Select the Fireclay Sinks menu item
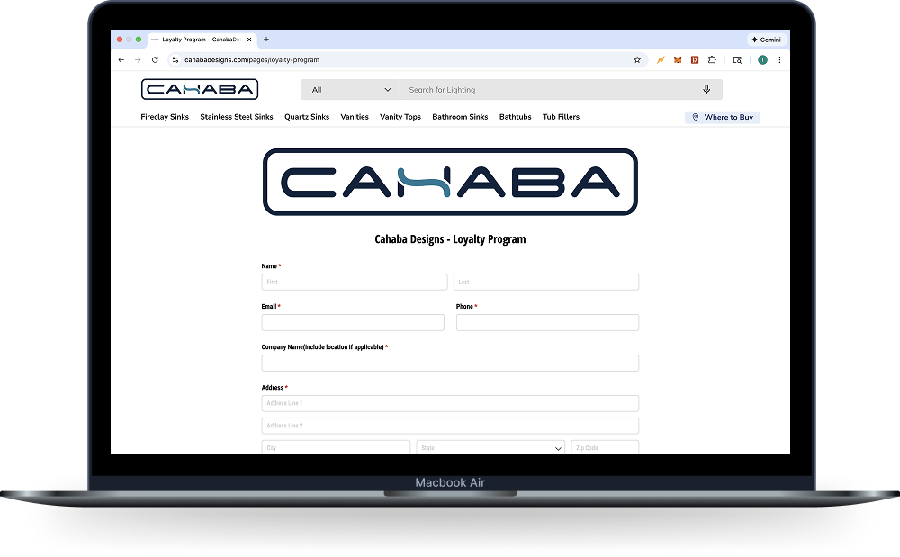The height and width of the screenshot is (557, 900). (165, 117)
